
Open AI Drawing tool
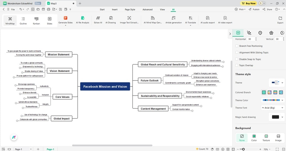click(111, 20)
